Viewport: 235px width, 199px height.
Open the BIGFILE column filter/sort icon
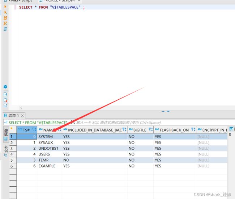tap(151, 129)
